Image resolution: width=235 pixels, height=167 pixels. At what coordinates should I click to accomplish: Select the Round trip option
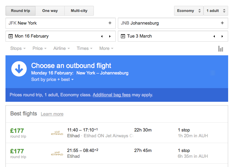pos(21,11)
